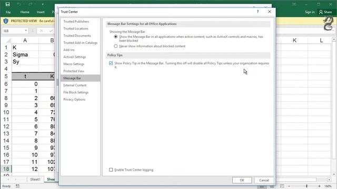Click the Share person icon in Excel
The height and width of the screenshot is (189, 337).
pos(321,12)
